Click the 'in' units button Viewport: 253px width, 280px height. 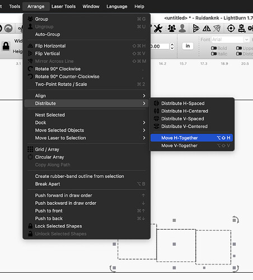[x=188, y=46]
